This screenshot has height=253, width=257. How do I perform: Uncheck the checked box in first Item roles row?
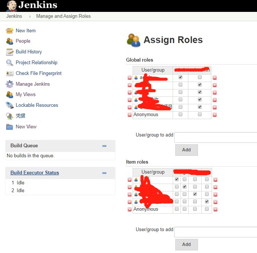click(177, 179)
